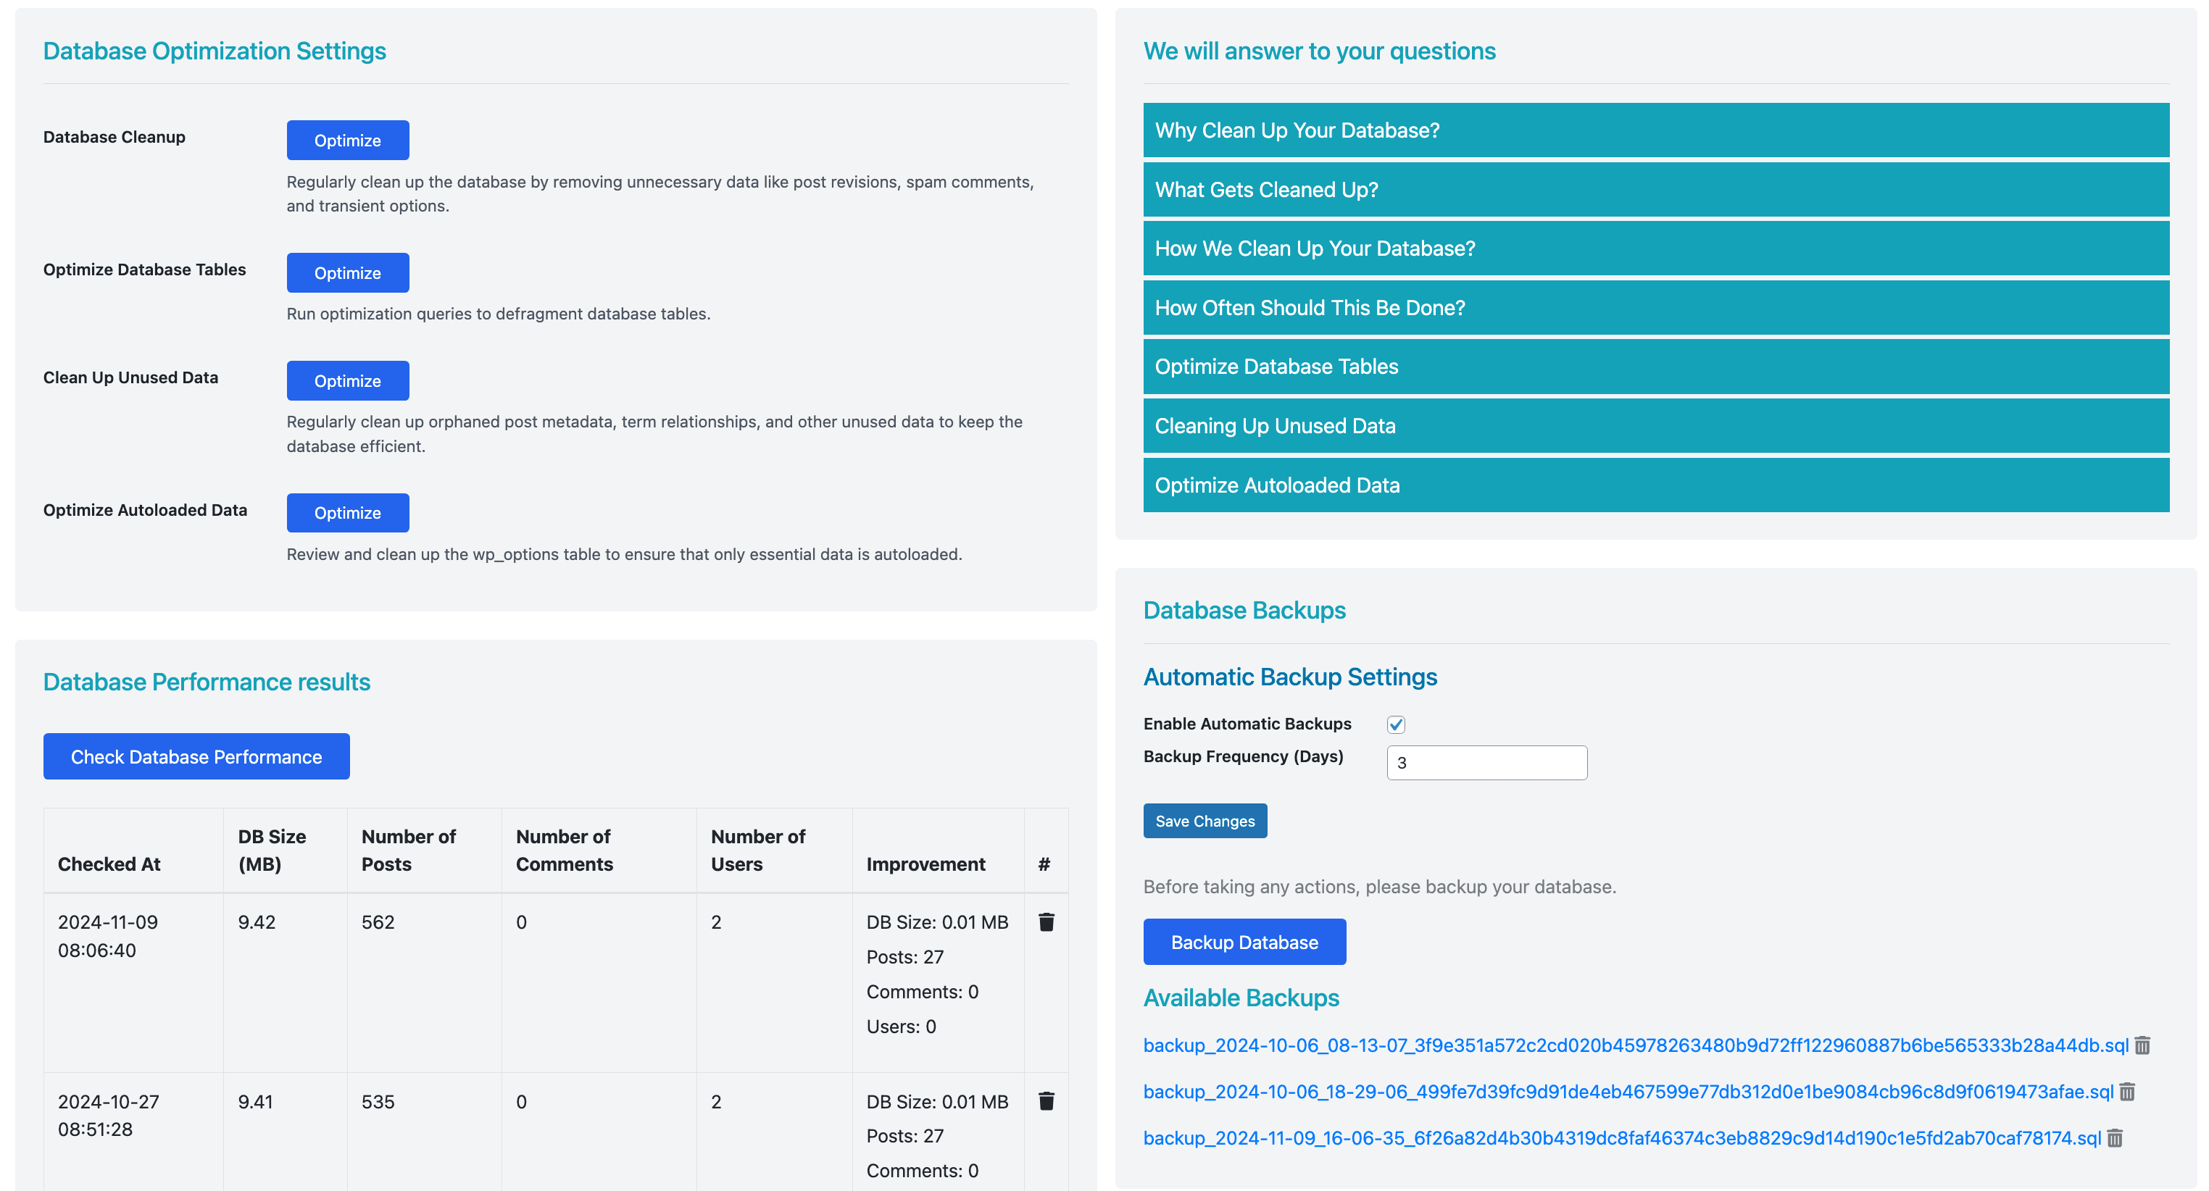2209x1191 pixels.
Task: Open 'How Often Should This Be Done?' panel
Action: [1656, 308]
